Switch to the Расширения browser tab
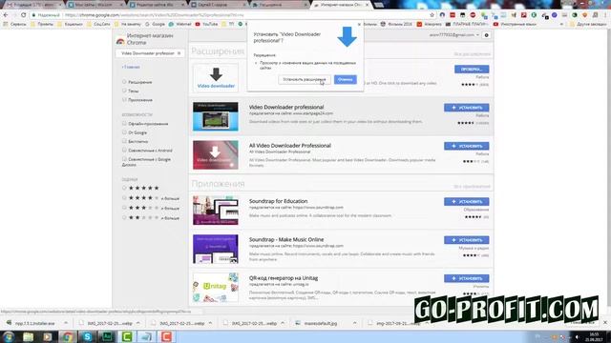611x343 pixels. click(279, 5)
